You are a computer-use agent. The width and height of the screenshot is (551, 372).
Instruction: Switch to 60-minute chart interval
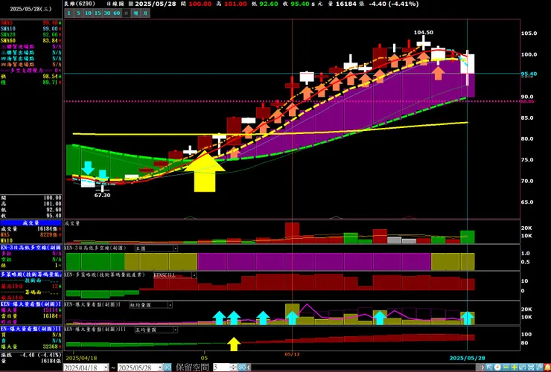(x=116, y=13)
